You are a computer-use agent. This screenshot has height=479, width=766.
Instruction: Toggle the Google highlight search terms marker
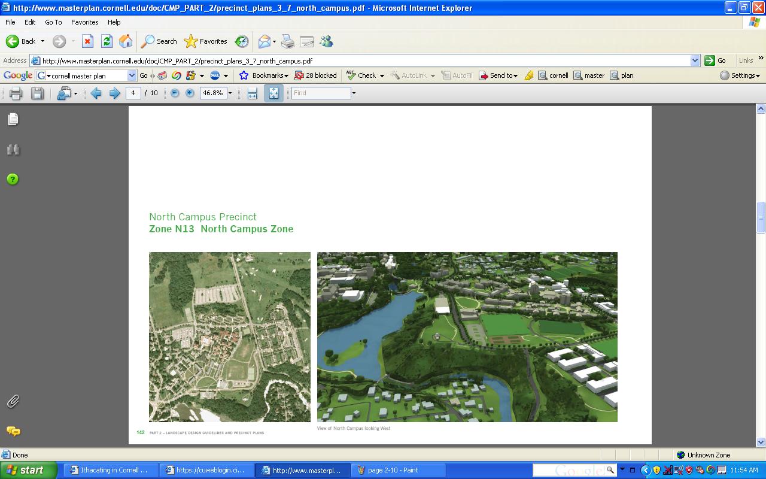click(x=528, y=75)
